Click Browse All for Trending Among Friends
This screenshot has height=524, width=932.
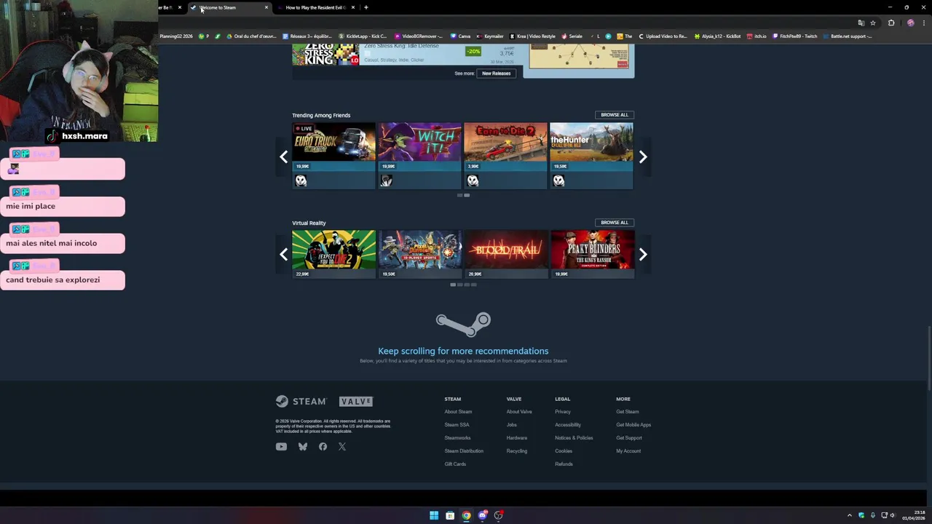tap(615, 114)
